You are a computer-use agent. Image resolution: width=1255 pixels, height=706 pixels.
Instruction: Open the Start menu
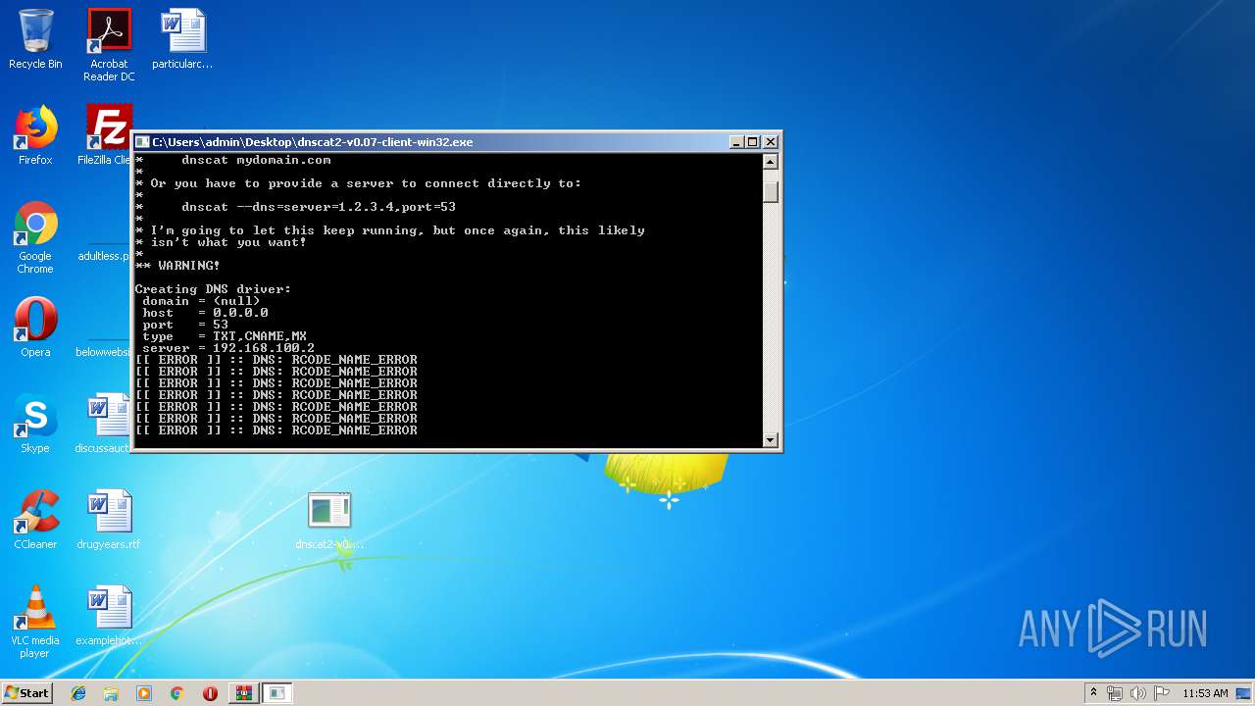coord(27,692)
